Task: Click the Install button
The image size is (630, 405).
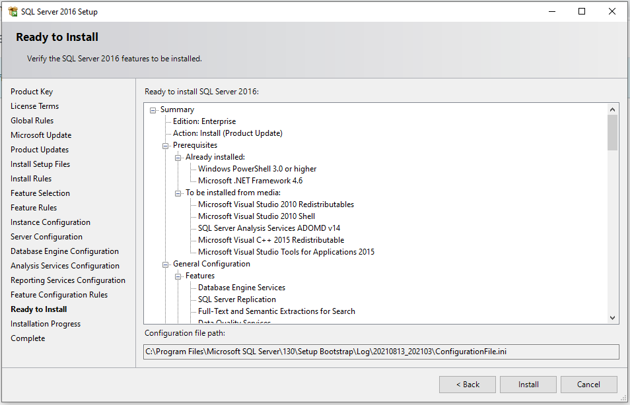Action: (528, 385)
